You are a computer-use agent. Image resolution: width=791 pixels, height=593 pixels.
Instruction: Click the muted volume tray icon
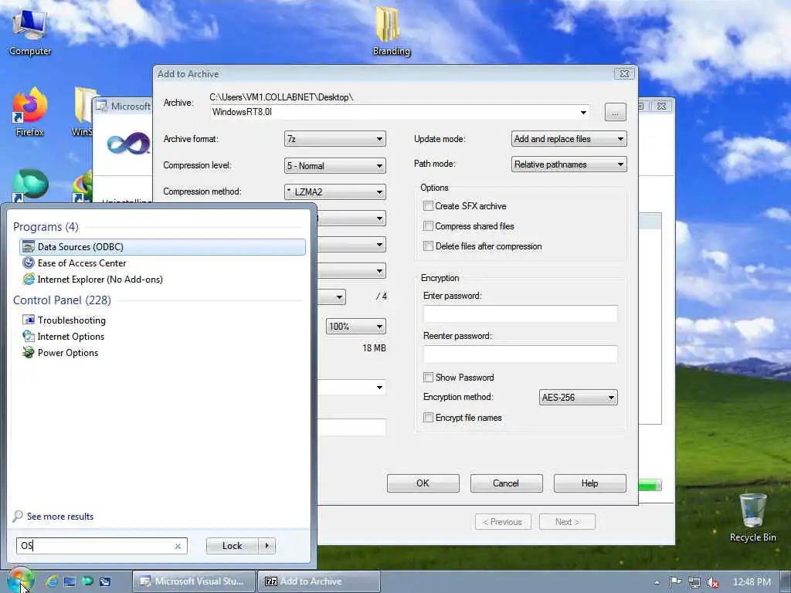click(x=712, y=582)
